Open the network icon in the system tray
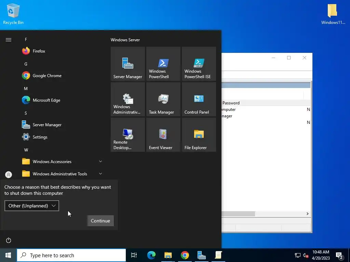350x262 pixels. tap(298, 255)
